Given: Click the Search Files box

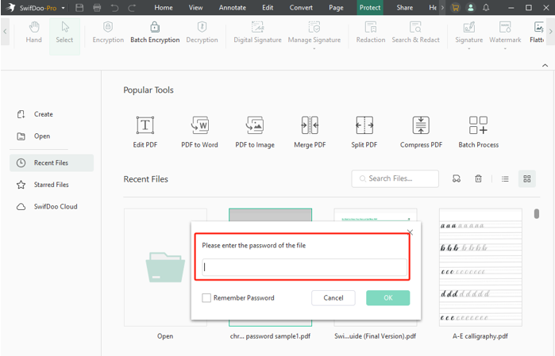Looking at the screenshot, I should click(x=395, y=178).
